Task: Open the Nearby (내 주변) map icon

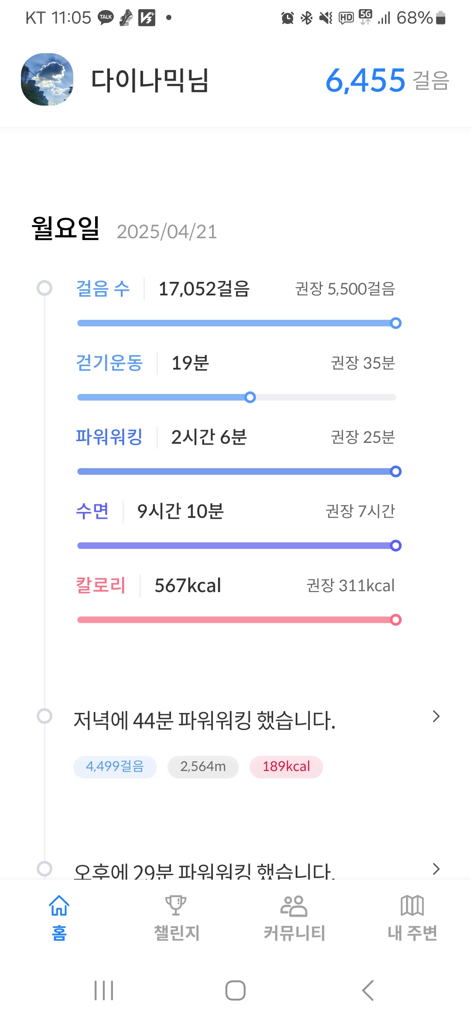Action: [x=412, y=906]
